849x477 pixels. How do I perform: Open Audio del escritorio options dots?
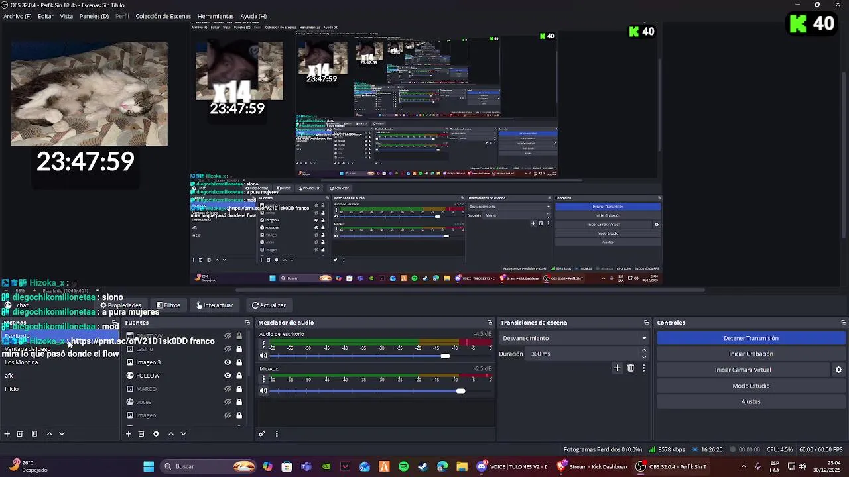pos(263,344)
